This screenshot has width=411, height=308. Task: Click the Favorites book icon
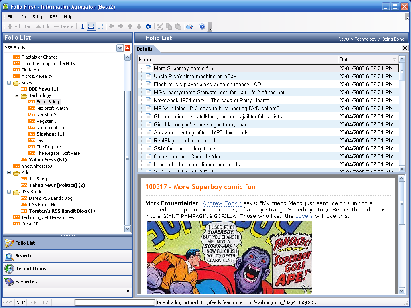pyautogui.click(x=9, y=282)
